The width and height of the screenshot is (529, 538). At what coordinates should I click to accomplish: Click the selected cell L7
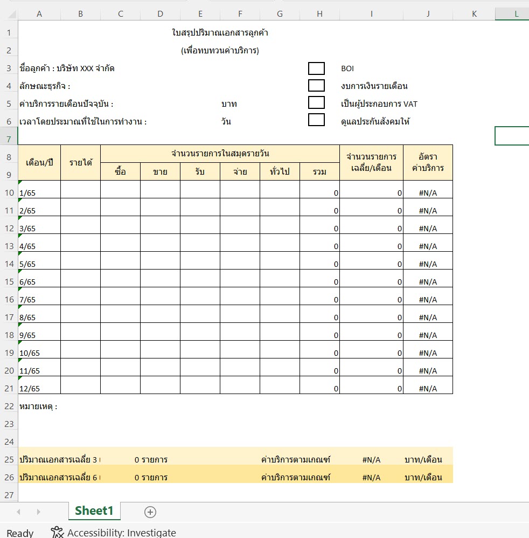click(512, 136)
